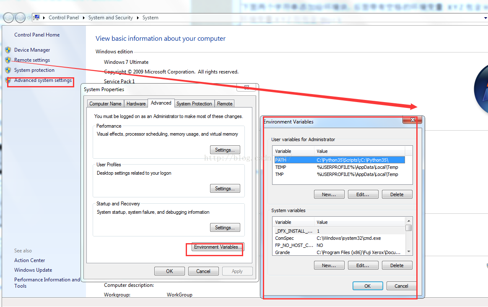Open User Profiles Settings button
This screenshot has width=488, height=307.
tap(225, 189)
